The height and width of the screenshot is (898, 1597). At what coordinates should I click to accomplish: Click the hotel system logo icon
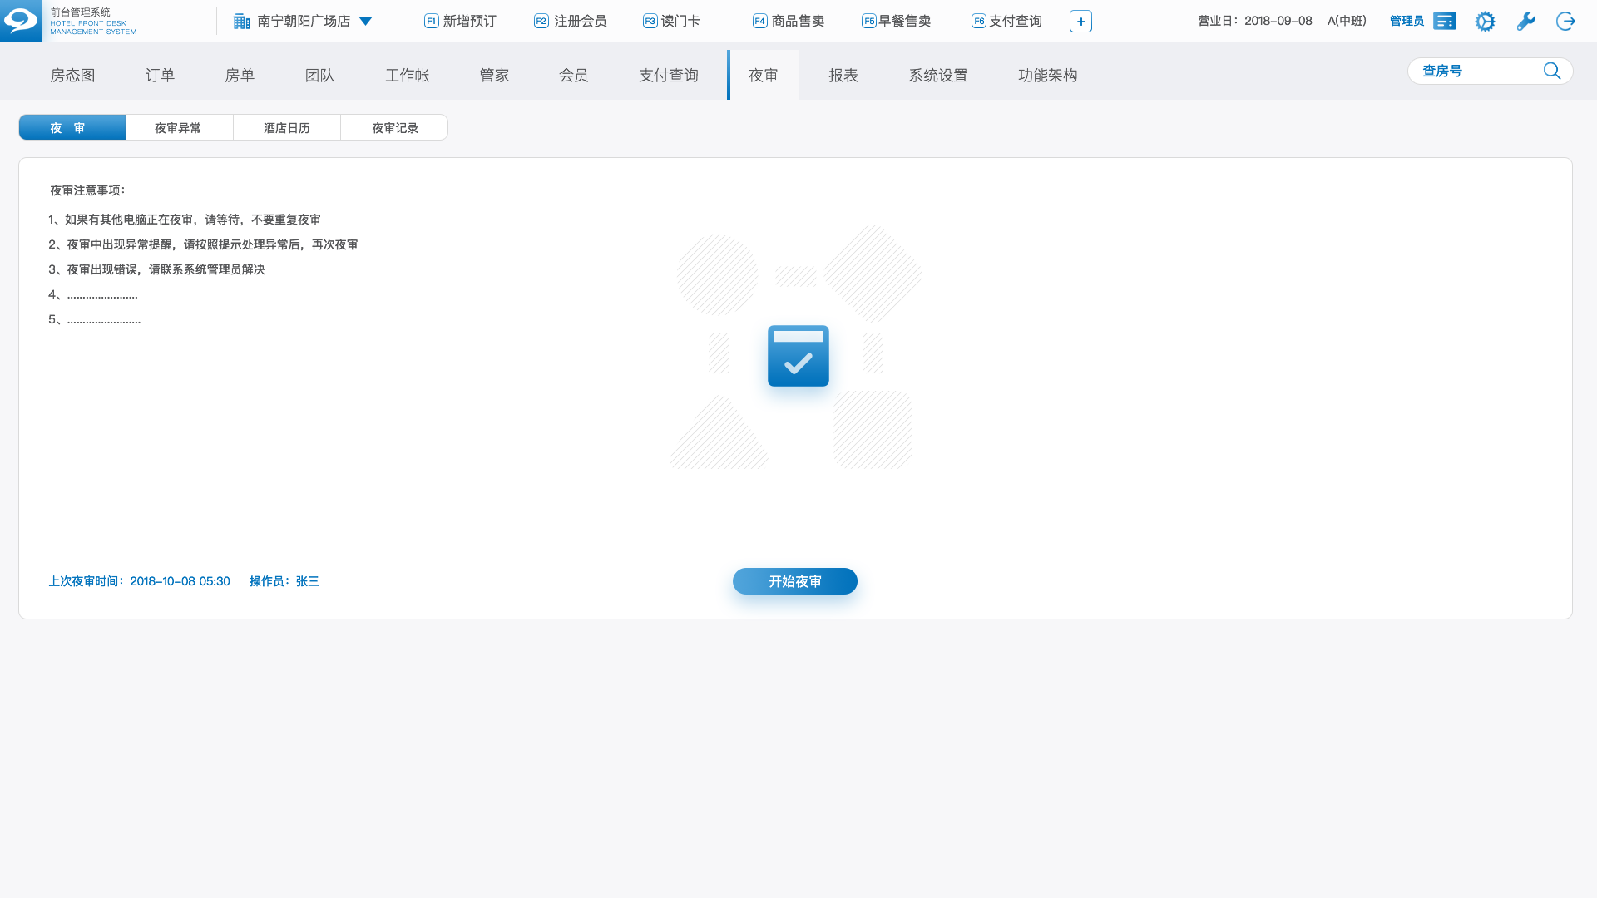pos(20,20)
